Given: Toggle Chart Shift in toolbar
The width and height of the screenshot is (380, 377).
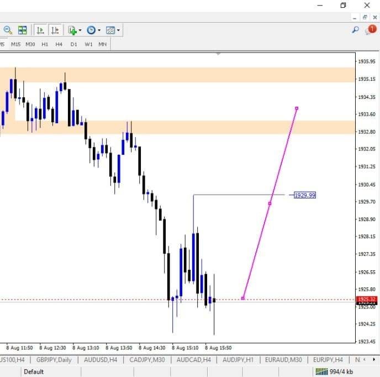Looking at the screenshot, I should pos(55,30).
